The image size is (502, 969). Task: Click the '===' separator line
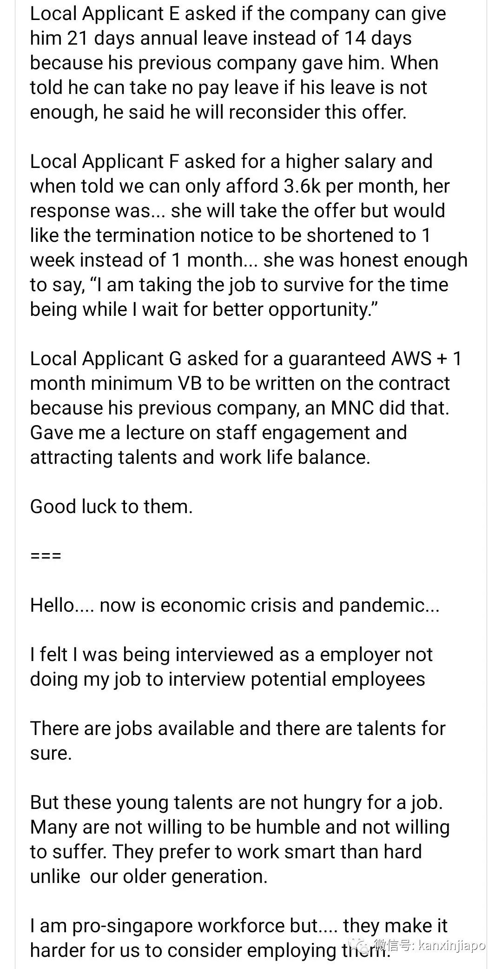click(x=46, y=555)
